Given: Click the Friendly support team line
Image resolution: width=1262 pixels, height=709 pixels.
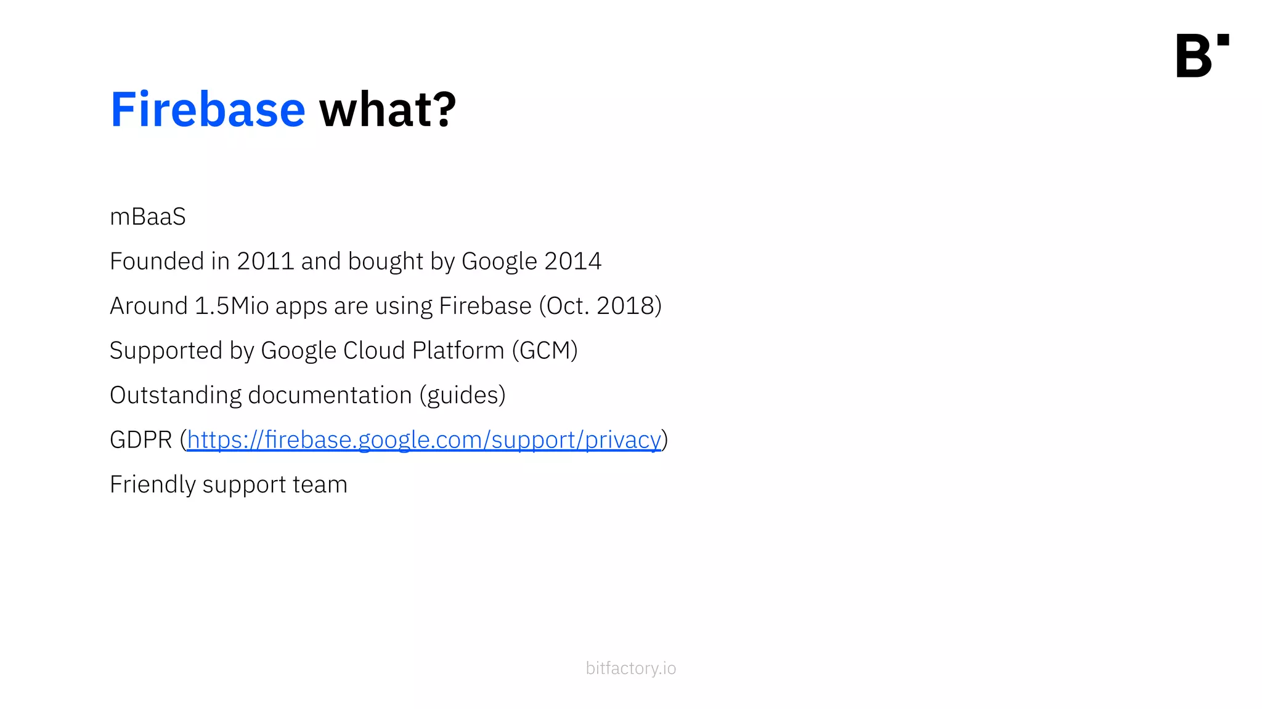Looking at the screenshot, I should point(229,484).
